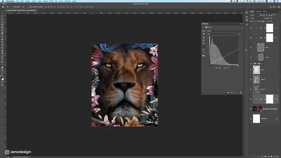Select the Eraser tool
Screen dimensions: 281x158
(x=2, y=45)
